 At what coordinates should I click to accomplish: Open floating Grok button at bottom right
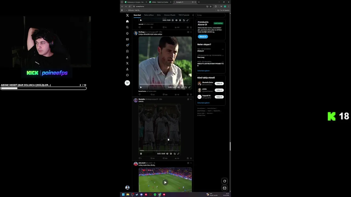pyautogui.click(x=225, y=181)
